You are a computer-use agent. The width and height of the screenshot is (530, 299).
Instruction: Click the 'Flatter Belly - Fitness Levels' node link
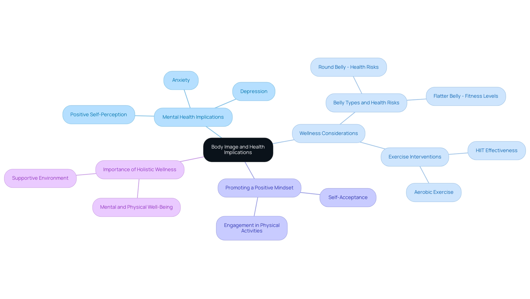pyautogui.click(x=466, y=96)
